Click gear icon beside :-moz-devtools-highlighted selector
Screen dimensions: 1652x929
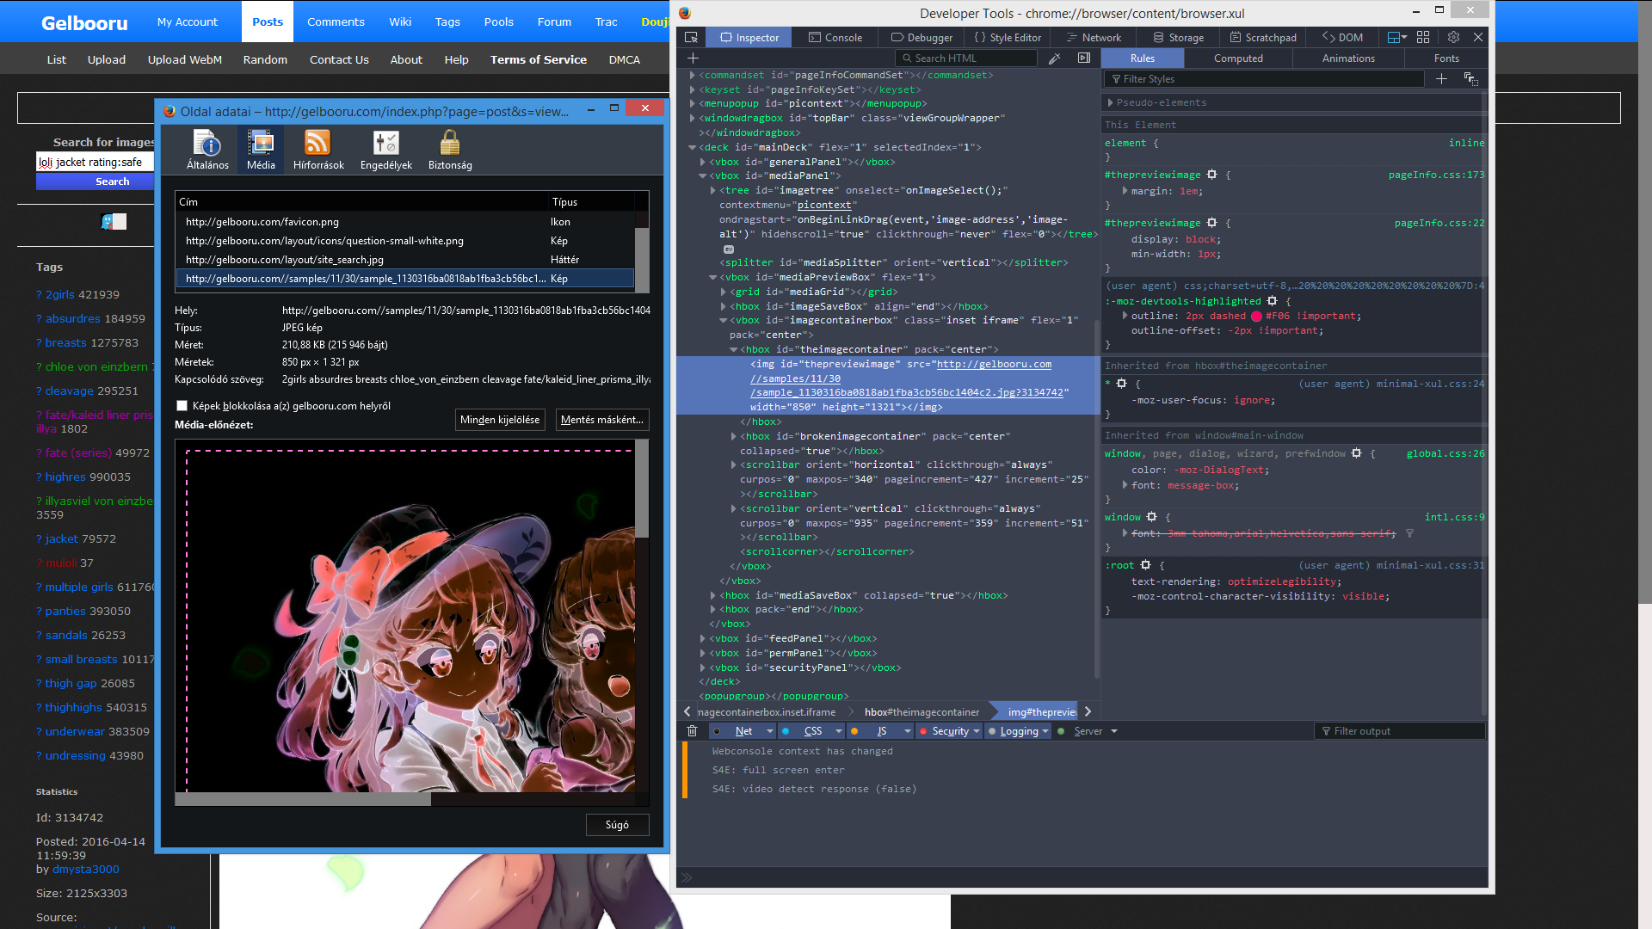[x=1272, y=301]
